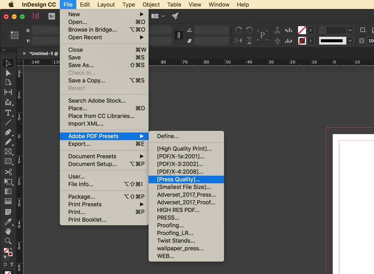374x274 pixels.
Task: Select the Scissors tool
Action: click(8, 172)
